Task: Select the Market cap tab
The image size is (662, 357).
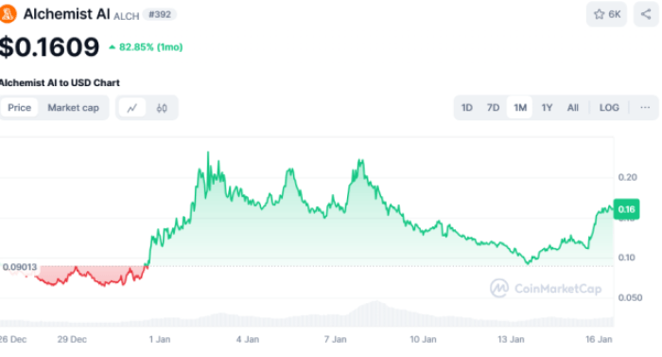Action: 73,108
